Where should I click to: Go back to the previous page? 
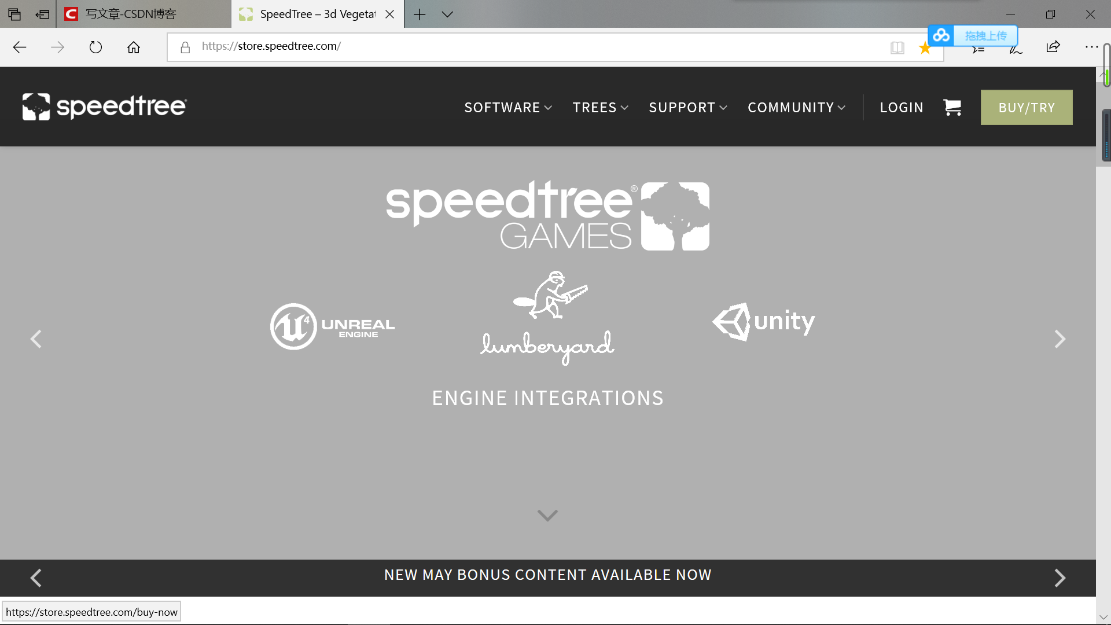pos(19,47)
